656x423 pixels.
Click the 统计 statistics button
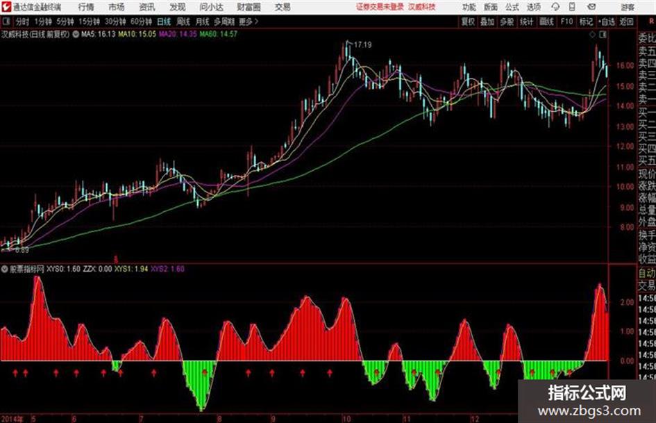coord(526,22)
